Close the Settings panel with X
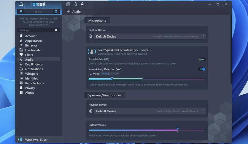This screenshot has width=248, height=144. tap(56, 30)
